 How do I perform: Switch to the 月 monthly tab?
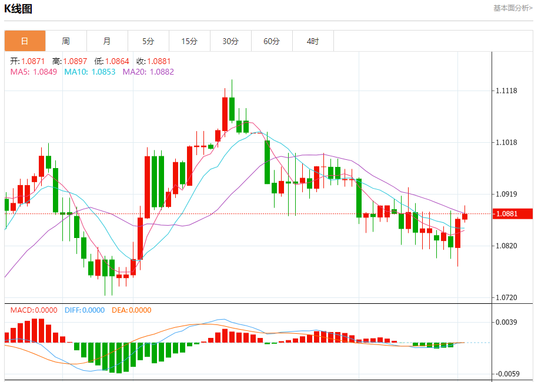point(107,41)
